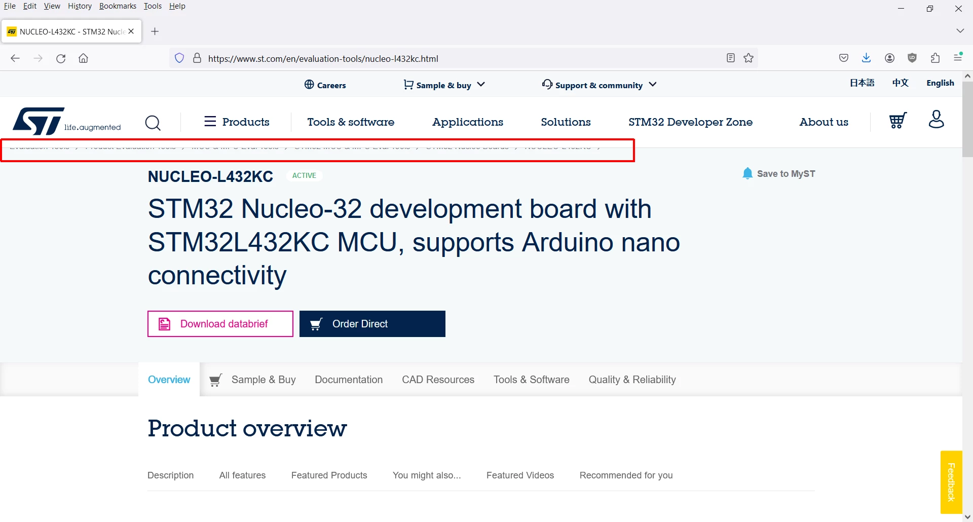Viewport: 973px width, 522px height.
Task: Click the URL address field
Action: point(464,58)
